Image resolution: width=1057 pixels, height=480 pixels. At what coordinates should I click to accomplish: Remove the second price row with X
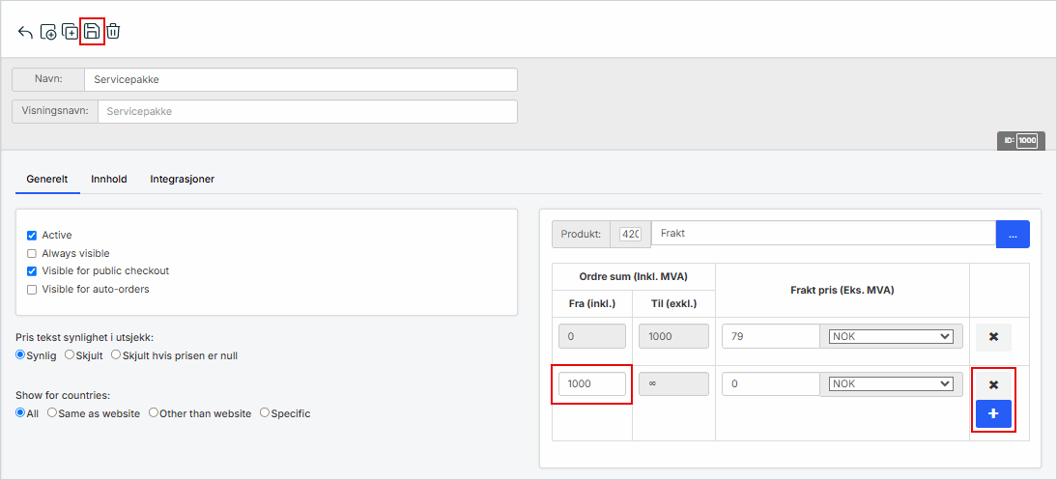pyautogui.click(x=993, y=384)
